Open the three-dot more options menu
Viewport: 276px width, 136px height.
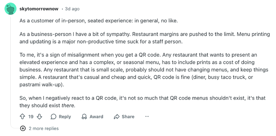pyautogui.click(x=147, y=117)
